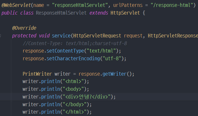Click the "responseHtmlServlet" name string

point(80,5)
